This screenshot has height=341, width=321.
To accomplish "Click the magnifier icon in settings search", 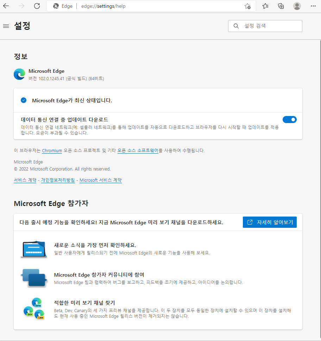I will click(x=236, y=26).
